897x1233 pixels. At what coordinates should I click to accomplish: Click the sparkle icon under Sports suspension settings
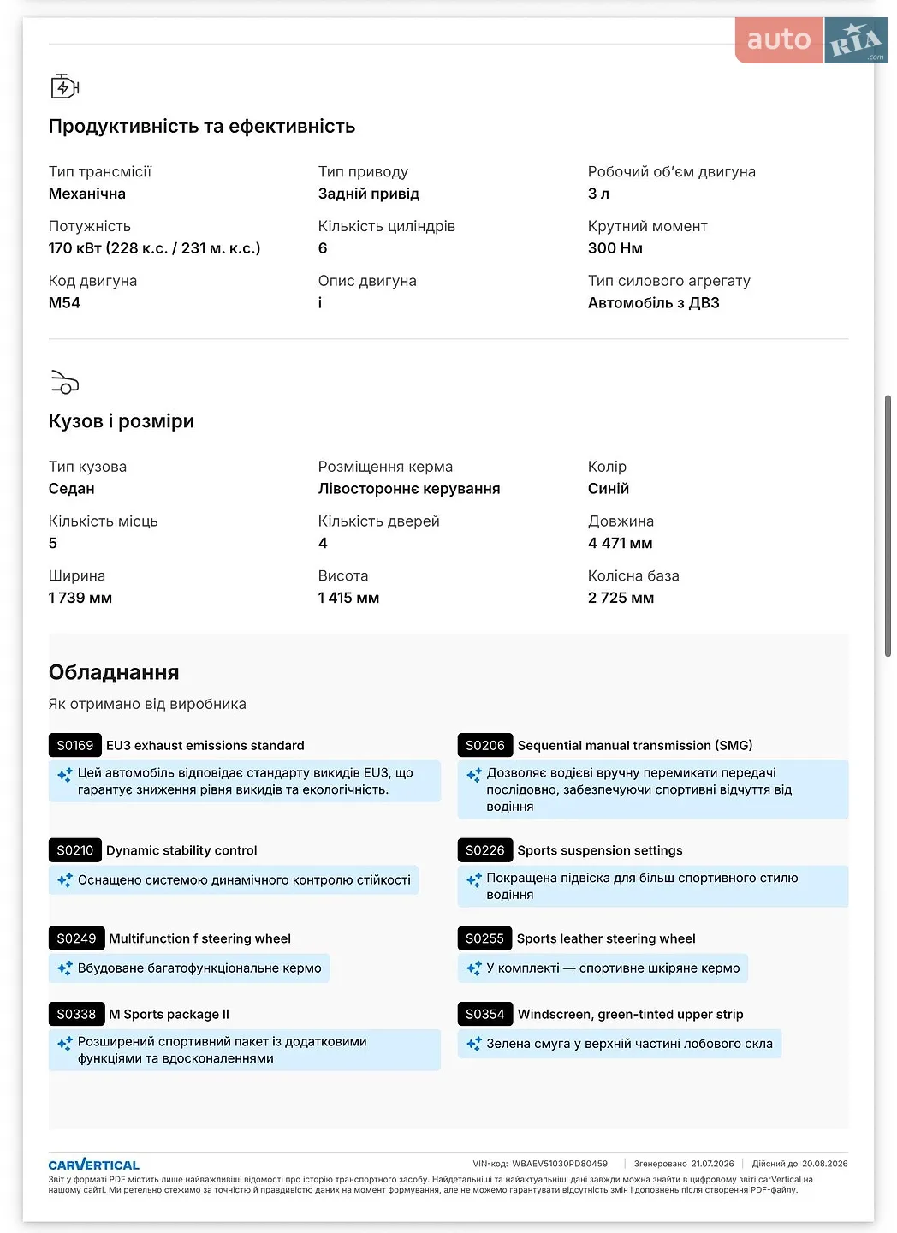(x=474, y=879)
